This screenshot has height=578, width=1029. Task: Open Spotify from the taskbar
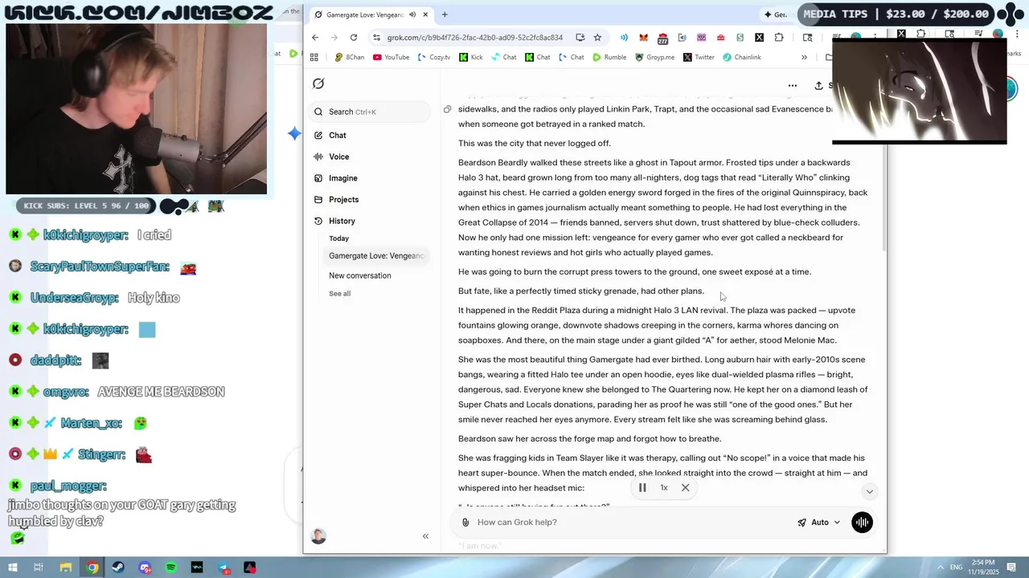click(x=171, y=568)
